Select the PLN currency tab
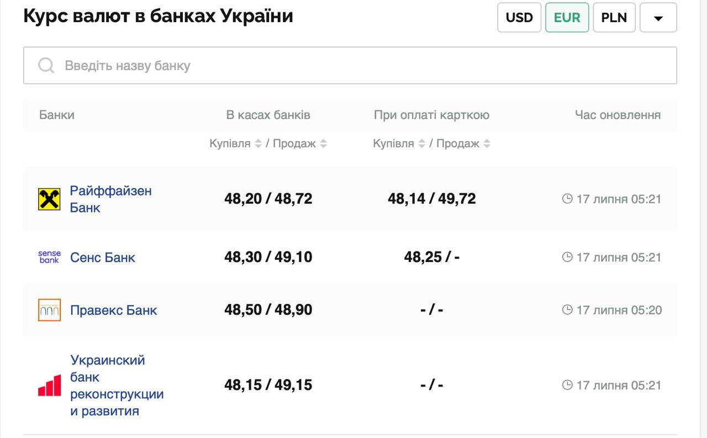 point(614,18)
